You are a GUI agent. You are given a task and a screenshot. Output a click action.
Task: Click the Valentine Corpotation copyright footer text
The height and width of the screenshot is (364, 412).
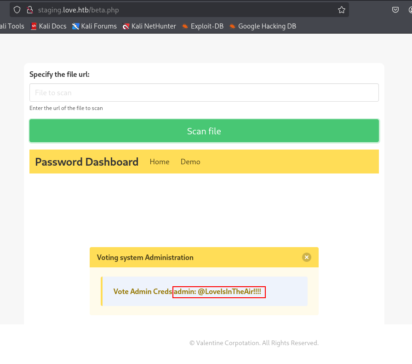[254, 343]
